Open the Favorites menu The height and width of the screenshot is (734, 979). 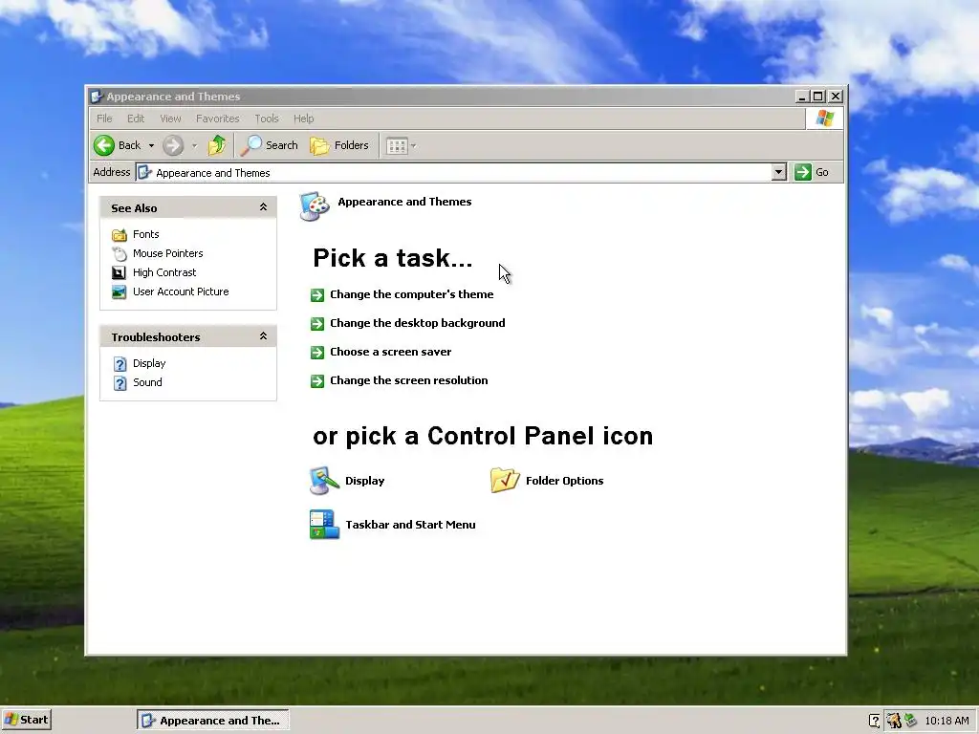(x=217, y=119)
